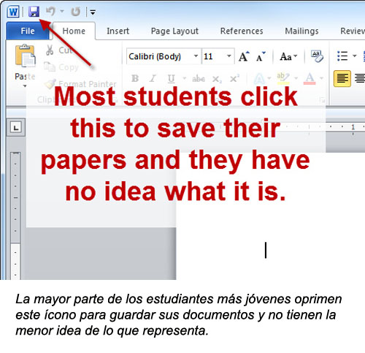Viewport: 365px width, 353px height.
Task: Click the Format Painter button
Action: click(80, 84)
